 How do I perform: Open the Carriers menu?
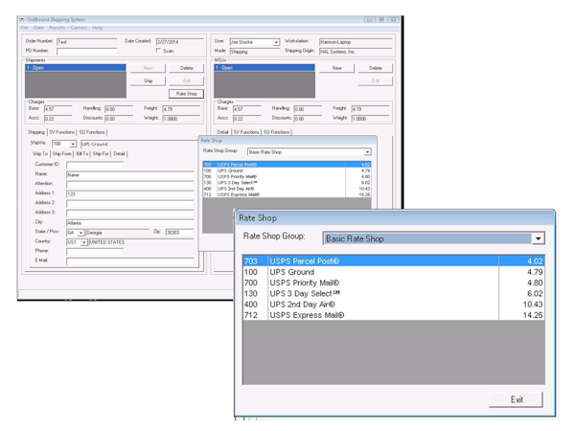79,28
